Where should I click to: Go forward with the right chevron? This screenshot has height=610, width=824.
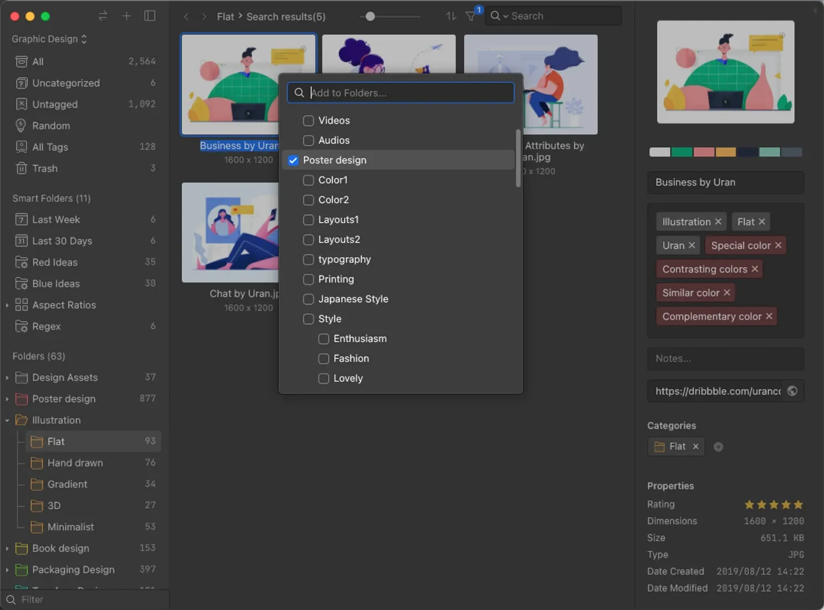tap(204, 17)
